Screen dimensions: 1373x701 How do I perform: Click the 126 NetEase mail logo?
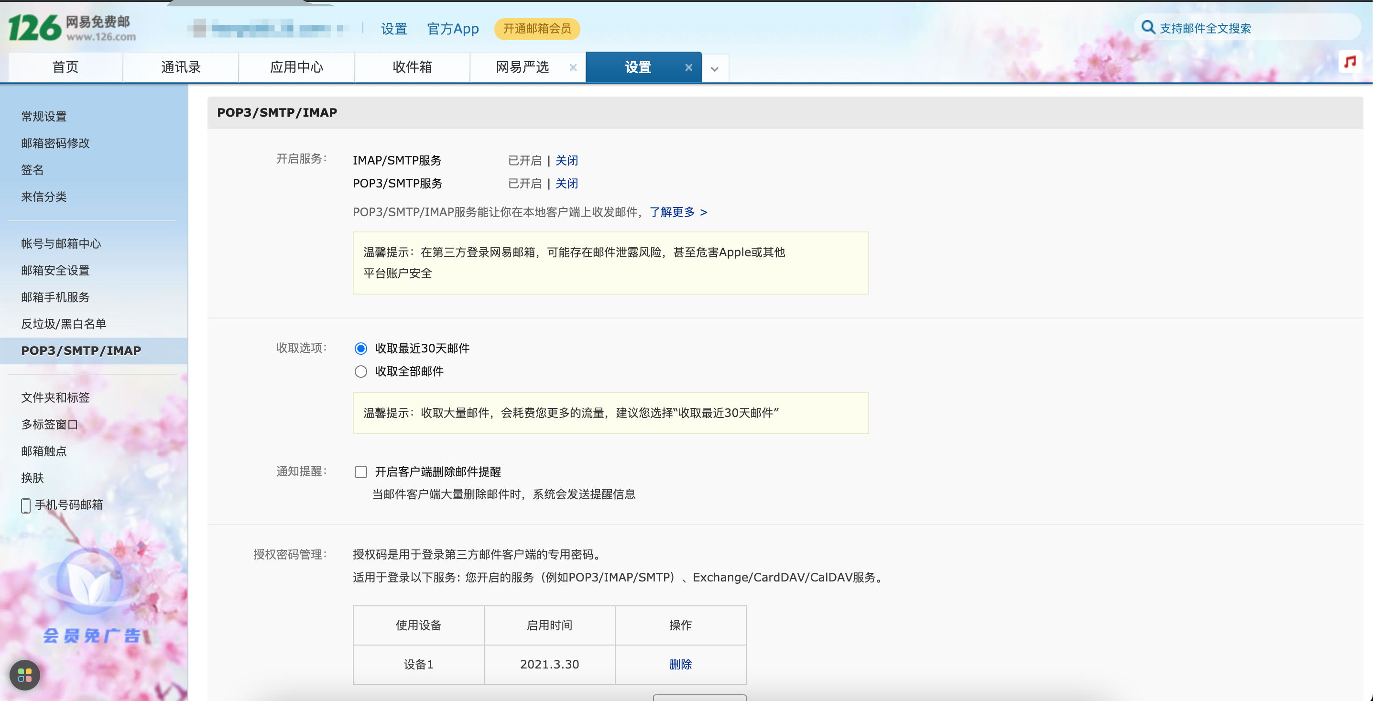(72, 28)
